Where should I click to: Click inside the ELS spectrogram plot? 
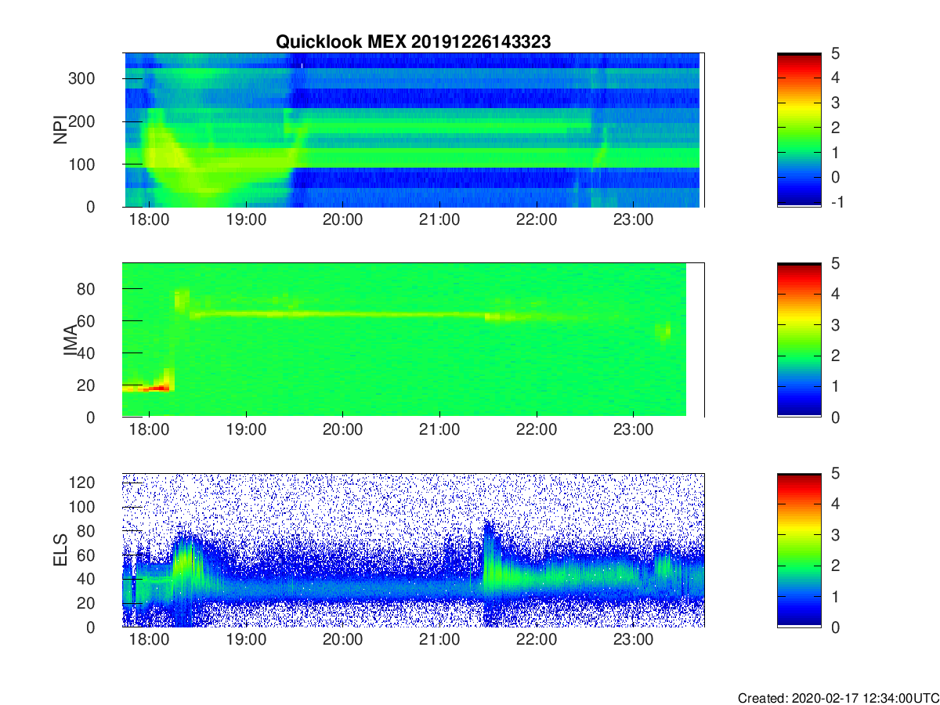(x=413, y=550)
